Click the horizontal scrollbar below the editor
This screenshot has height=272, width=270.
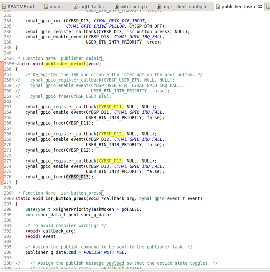(x=133, y=270)
